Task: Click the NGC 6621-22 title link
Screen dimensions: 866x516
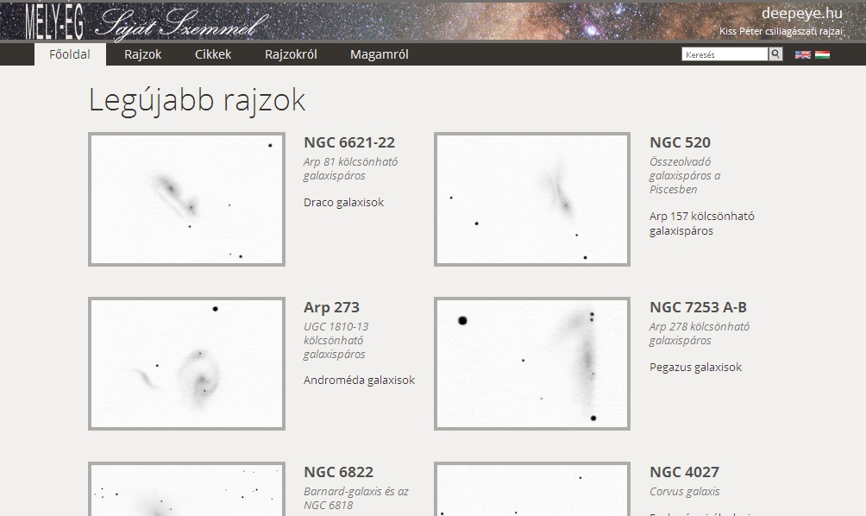Action: [349, 142]
